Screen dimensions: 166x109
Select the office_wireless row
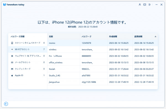click(102, 63)
